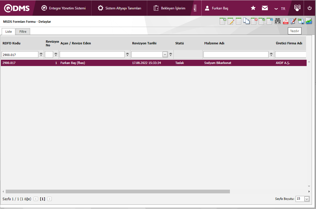Export the list via the PDF icon
The height and width of the screenshot is (209, 316).
pyautogui.click(x=286, y=21)
